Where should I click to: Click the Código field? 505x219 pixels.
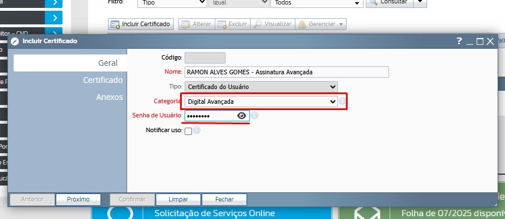pos(205,58)
